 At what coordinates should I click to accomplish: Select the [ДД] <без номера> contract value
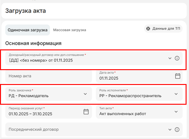point(41,60)
